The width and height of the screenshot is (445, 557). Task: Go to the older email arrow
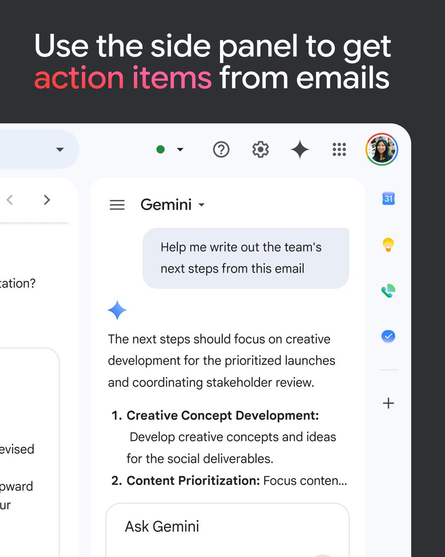click(x=47, y=200)
